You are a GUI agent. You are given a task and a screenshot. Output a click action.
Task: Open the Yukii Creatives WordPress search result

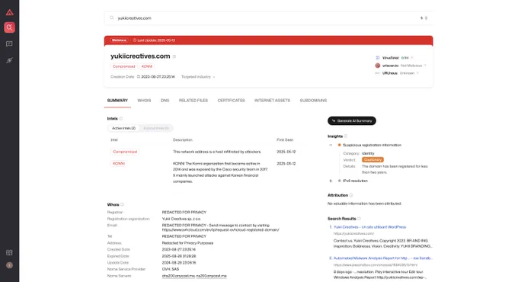pos(369,227)
